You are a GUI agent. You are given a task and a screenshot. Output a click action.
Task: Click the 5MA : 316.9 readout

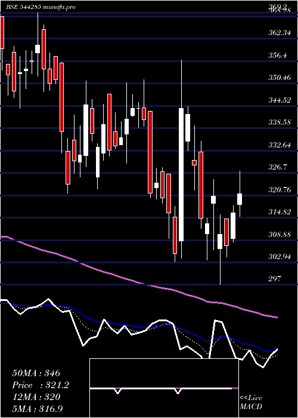[x=38, y=408]
